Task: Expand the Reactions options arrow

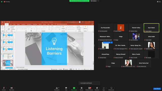Action: pos(99,88)
